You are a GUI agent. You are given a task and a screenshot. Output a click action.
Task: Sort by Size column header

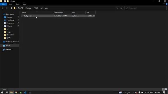click(90, 12)
